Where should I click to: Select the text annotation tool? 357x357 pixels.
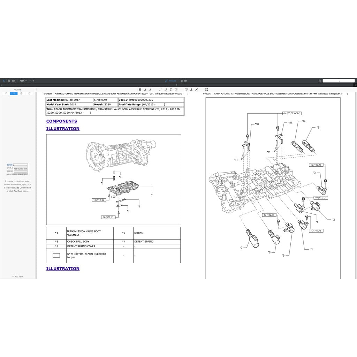tap(171, 90)
